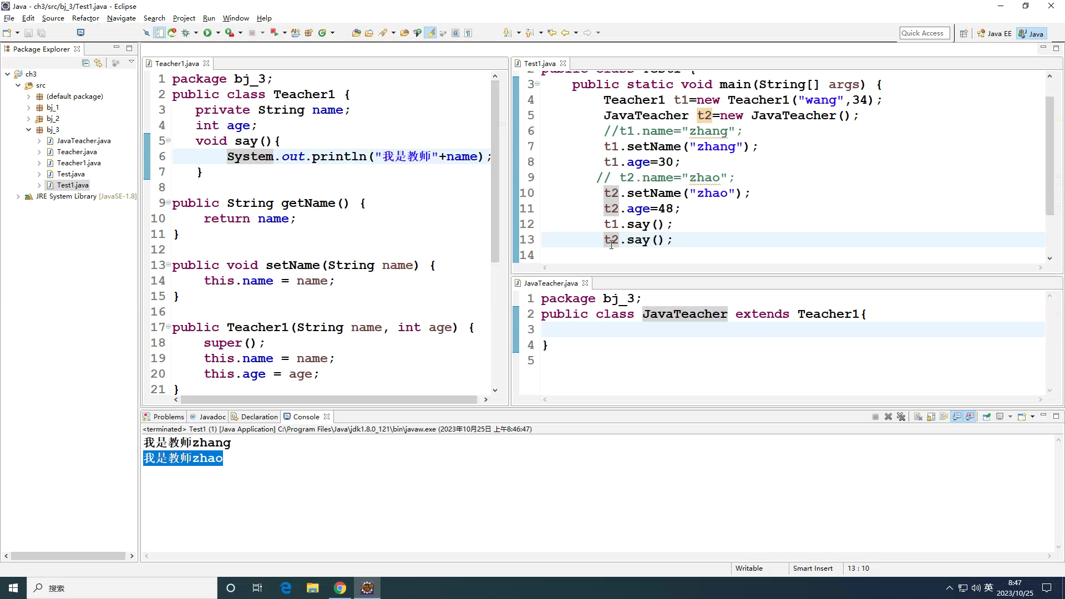Toggle Scroll Lock in Console toolbar

tap(931, 417)
